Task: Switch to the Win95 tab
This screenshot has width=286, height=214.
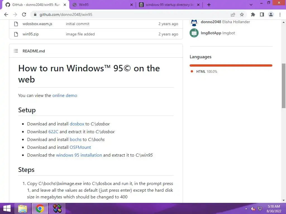Action: coord(102,5)
